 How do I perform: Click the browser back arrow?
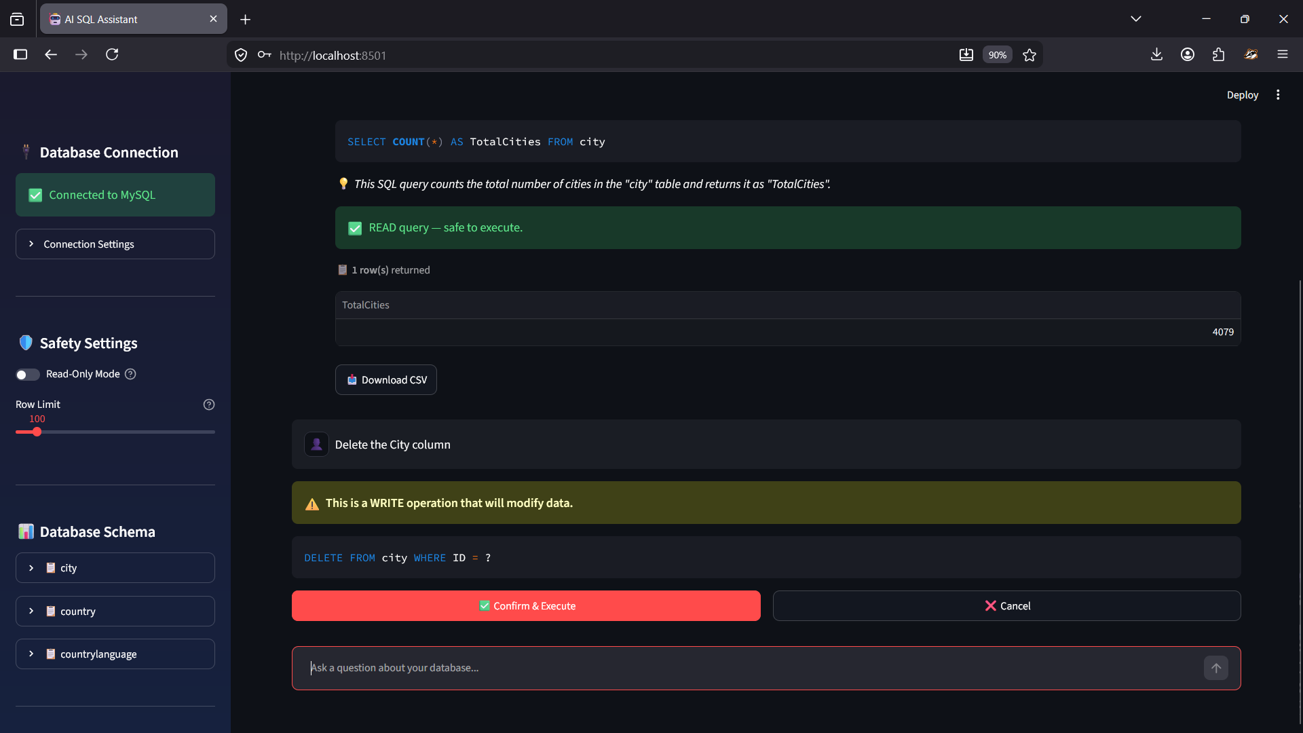[51, 54]
